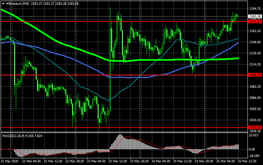
Task: Click the MACD scale value 33.017
Action: pos(254,135)
